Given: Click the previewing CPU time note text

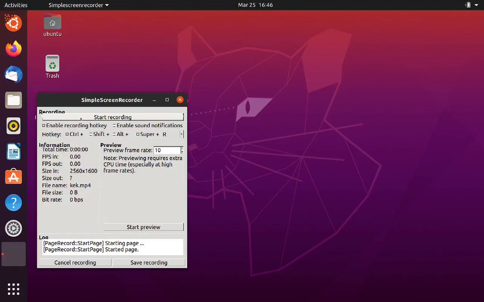Looking at the screenshot, I should [x=143, y=164].
